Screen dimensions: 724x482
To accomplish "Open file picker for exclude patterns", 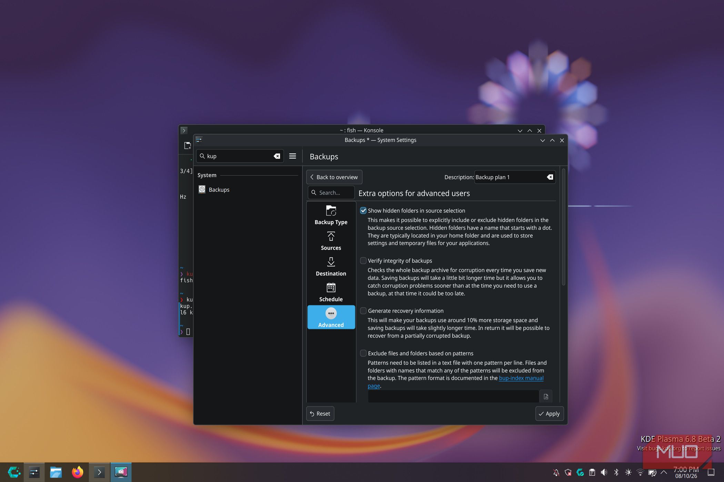I will (546, 396).
